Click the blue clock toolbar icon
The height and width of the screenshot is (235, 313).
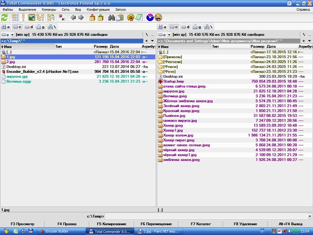click(x=150, y=18)
